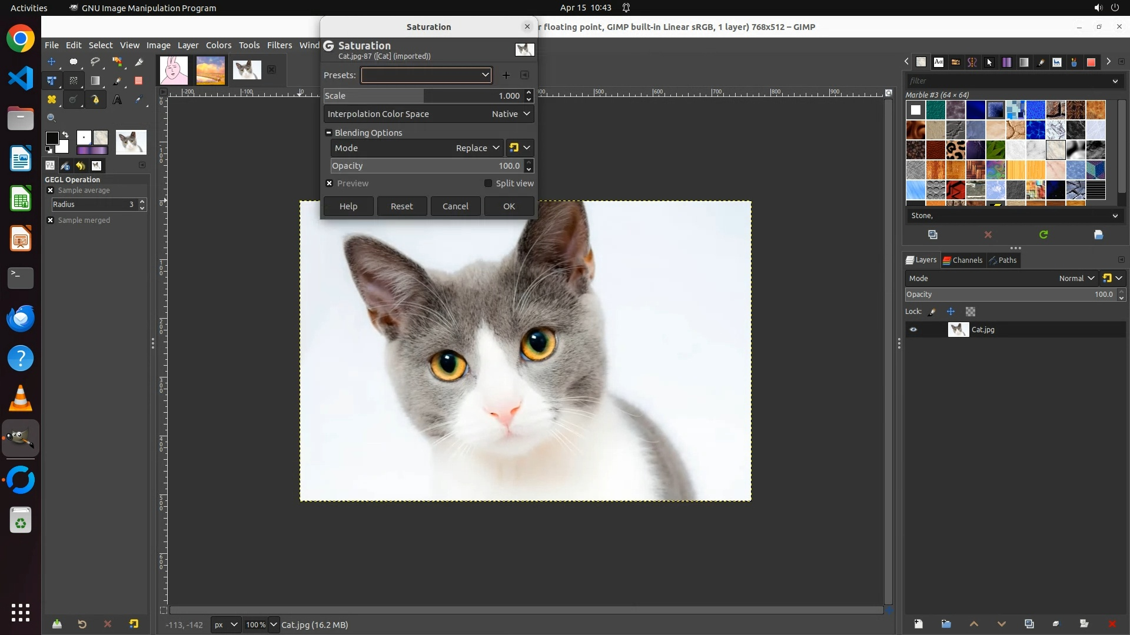Select the Gradient tool
This screenshot has width=1130, height=635.
pos(95,81)
